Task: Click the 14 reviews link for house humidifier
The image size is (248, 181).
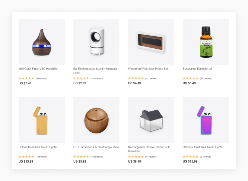Action: coord(151,157)
